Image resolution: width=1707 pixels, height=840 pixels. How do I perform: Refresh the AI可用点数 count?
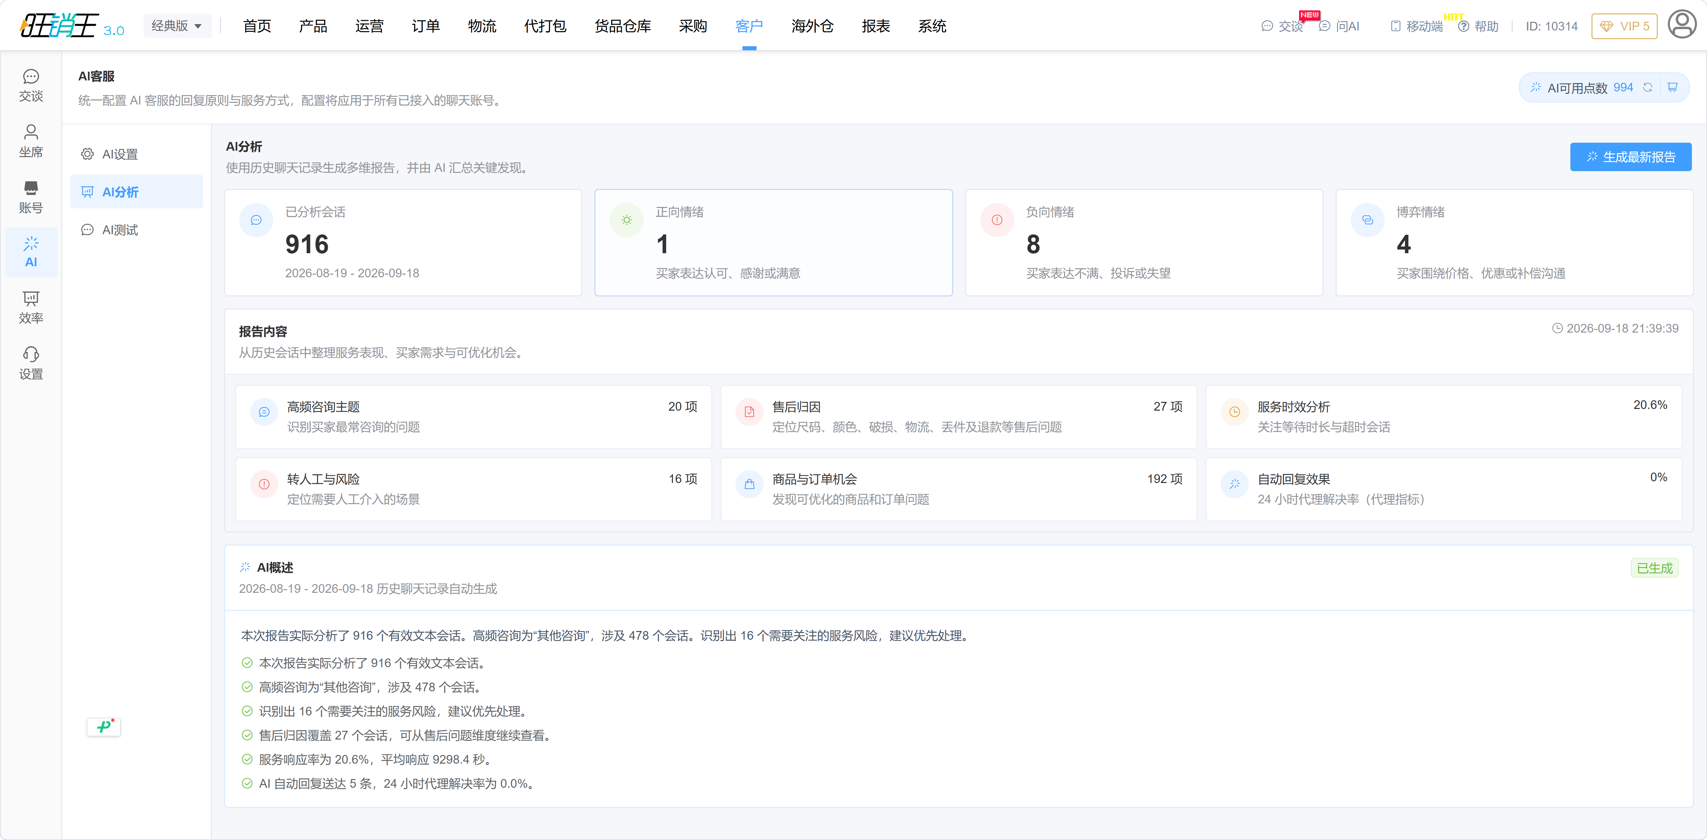click(1647, 87)
